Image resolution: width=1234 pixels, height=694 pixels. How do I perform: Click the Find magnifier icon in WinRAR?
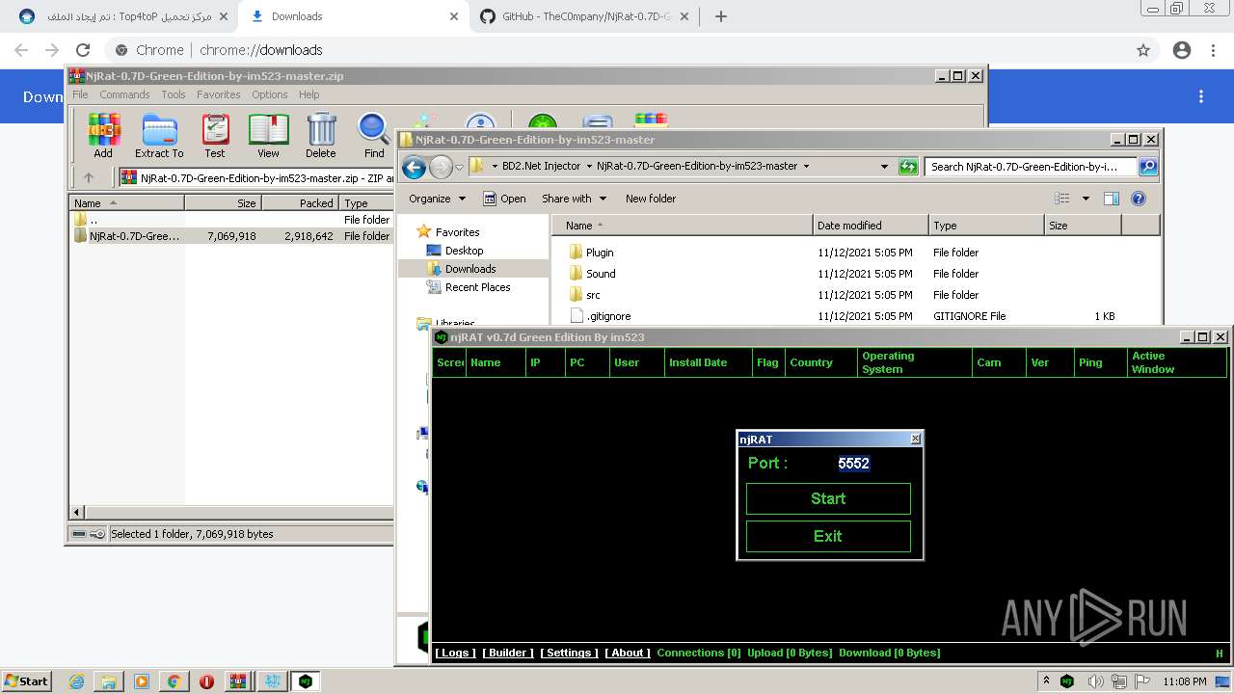tap(374, 136)
